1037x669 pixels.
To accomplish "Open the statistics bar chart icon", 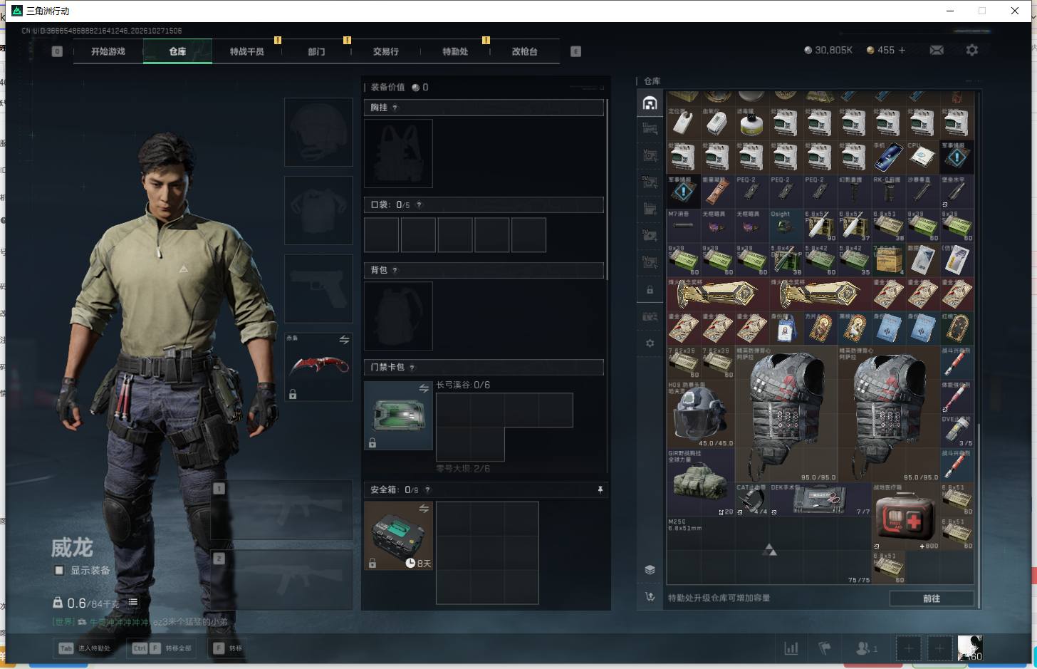I will click(791, 648).
